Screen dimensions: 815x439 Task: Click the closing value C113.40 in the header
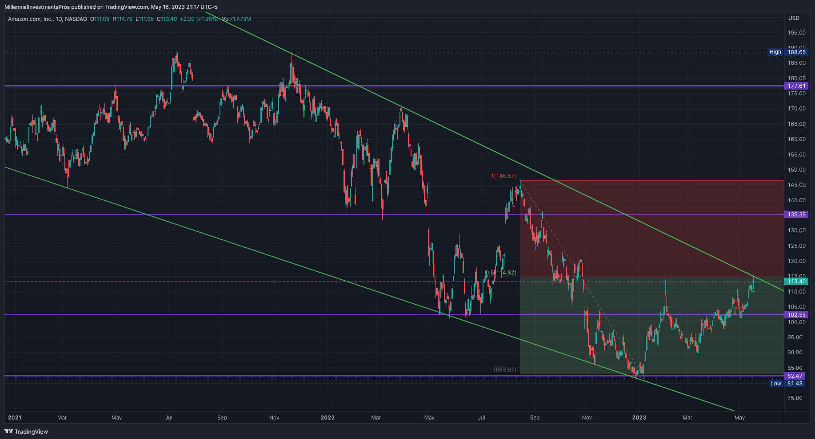coord(167,19)
